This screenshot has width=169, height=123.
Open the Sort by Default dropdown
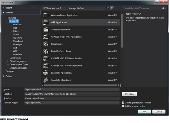[91, 8]
